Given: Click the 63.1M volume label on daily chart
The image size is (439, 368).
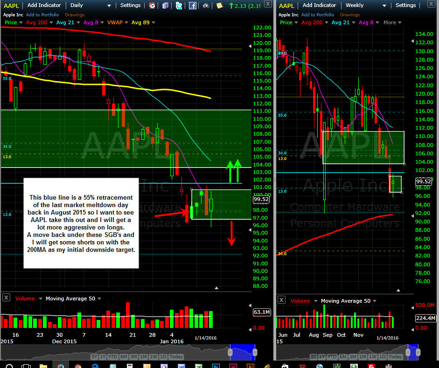Looking at the screenshot, I should (x=262, y=312).
